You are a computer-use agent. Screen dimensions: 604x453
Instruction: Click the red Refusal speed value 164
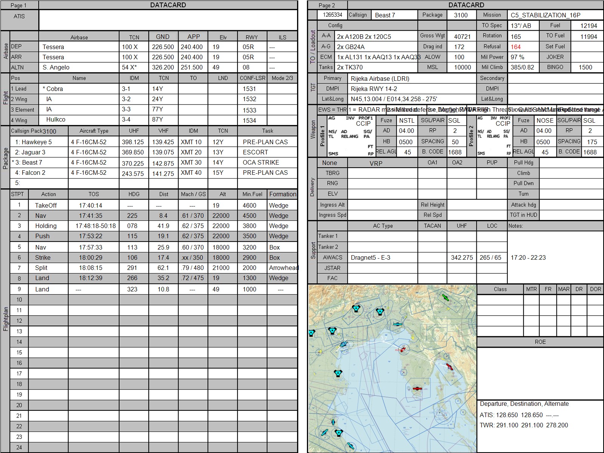[516, 47]
